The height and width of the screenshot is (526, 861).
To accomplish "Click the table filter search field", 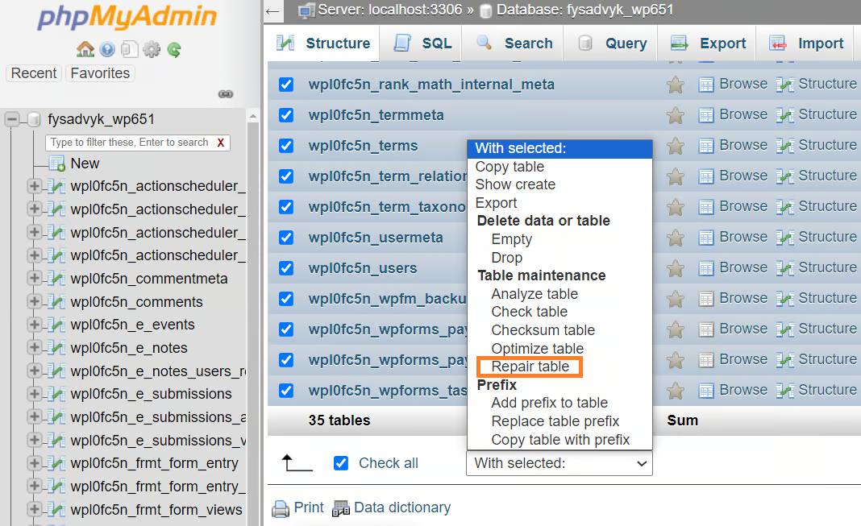I will coord(129,143).
